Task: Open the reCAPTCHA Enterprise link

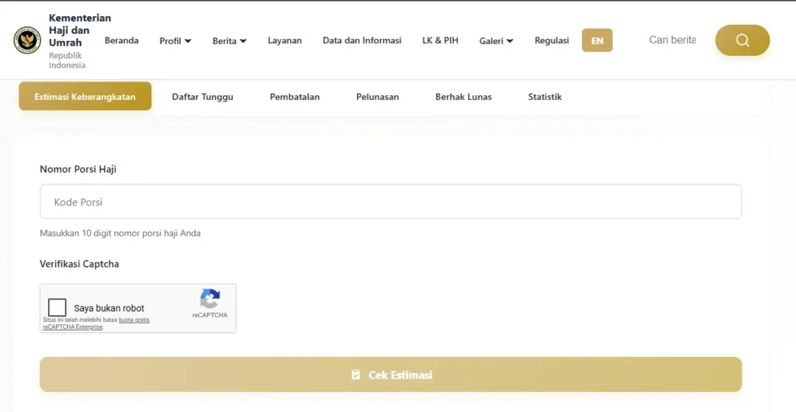Action: [72, 327]
